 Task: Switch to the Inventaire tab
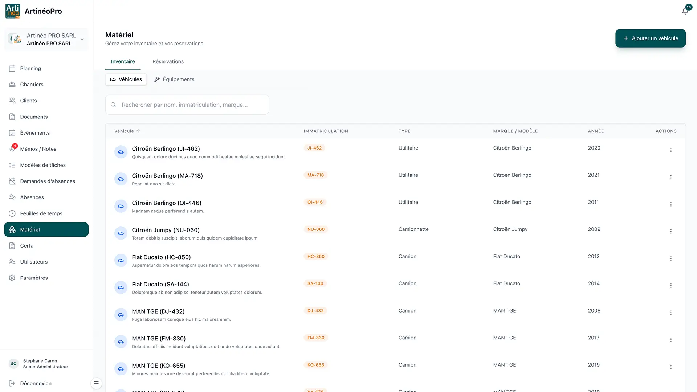(x=123, y=61)
